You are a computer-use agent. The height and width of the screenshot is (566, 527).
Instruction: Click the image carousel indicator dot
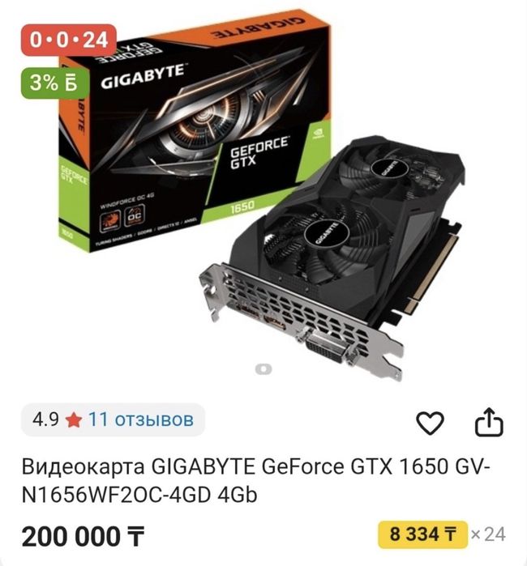click(x=263, y=369)
